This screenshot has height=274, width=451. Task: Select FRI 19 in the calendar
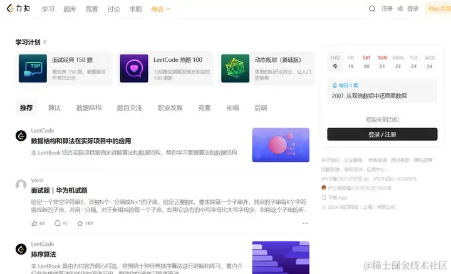pyautogui.click(x=351, y=62)
